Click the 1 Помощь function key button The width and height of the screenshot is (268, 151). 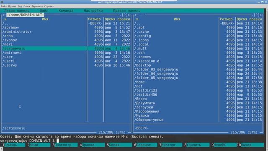(14, 145)
